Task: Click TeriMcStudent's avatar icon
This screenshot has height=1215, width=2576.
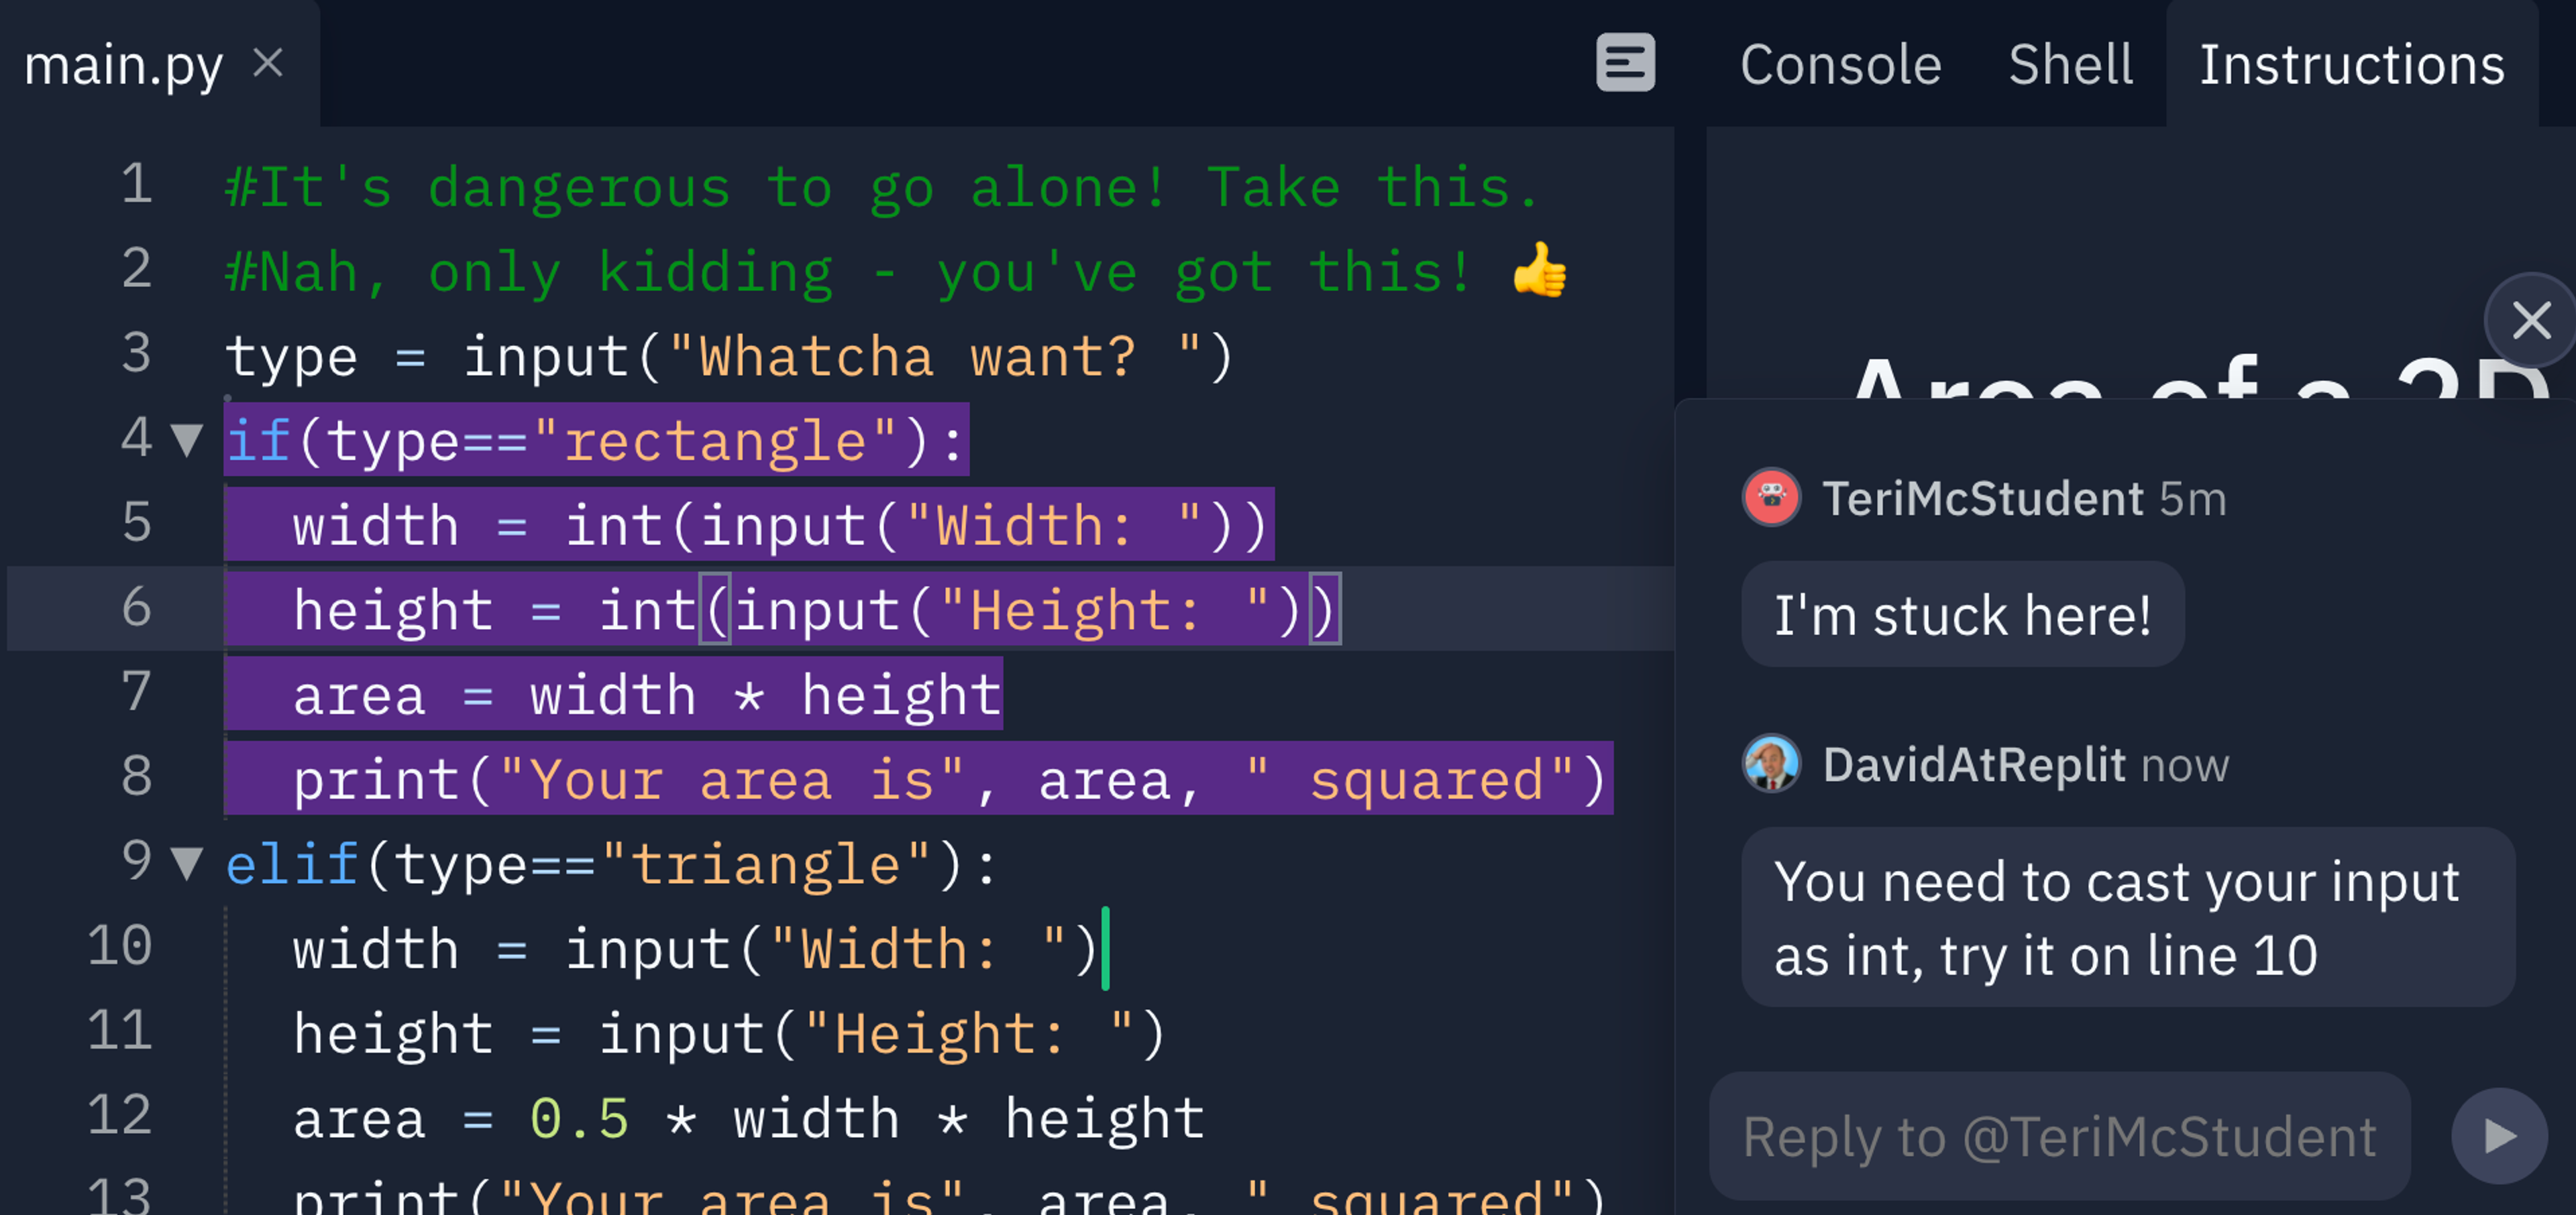Action: [x=1771, y=498]
